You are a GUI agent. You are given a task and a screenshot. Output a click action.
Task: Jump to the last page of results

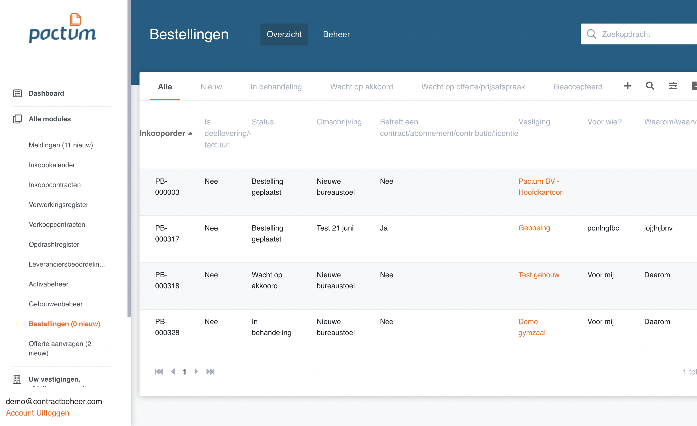pos(211,371)
